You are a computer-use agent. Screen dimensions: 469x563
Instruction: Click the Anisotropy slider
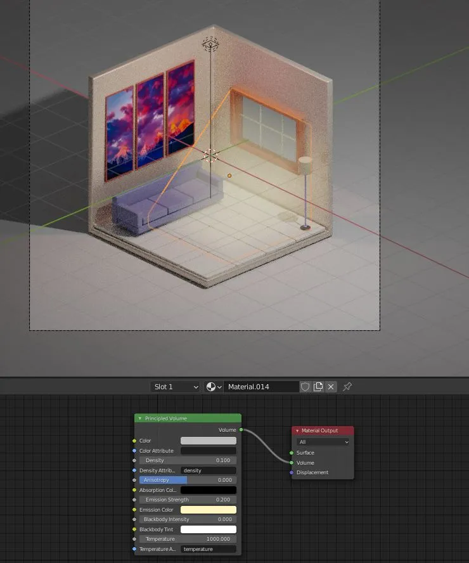(188, 480)
